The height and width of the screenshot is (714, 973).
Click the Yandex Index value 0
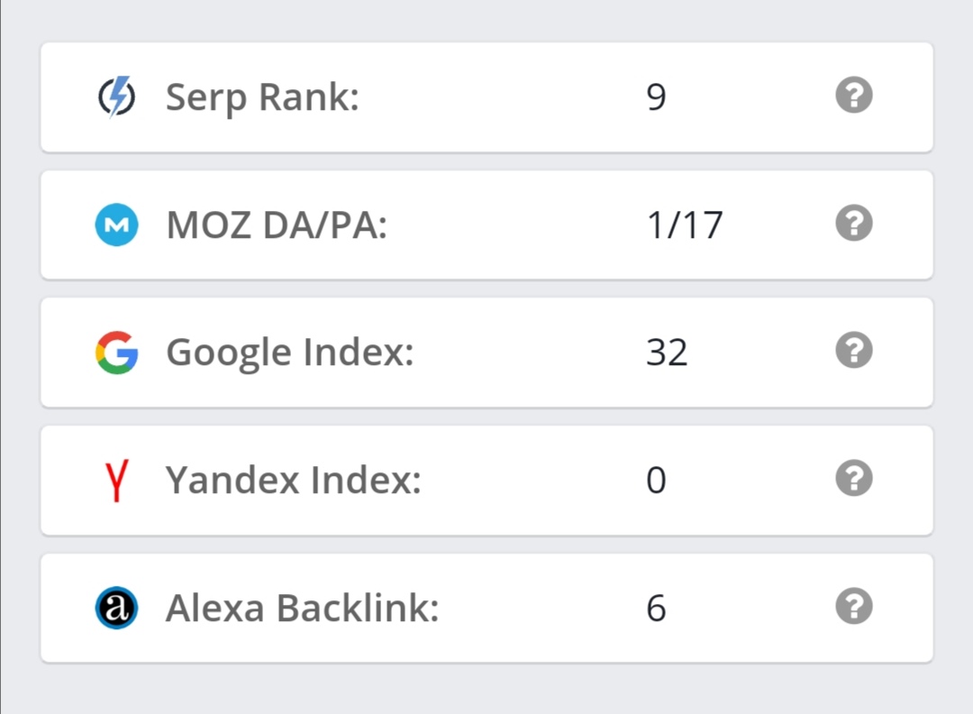pyautogui.click(x=656, y=481)
